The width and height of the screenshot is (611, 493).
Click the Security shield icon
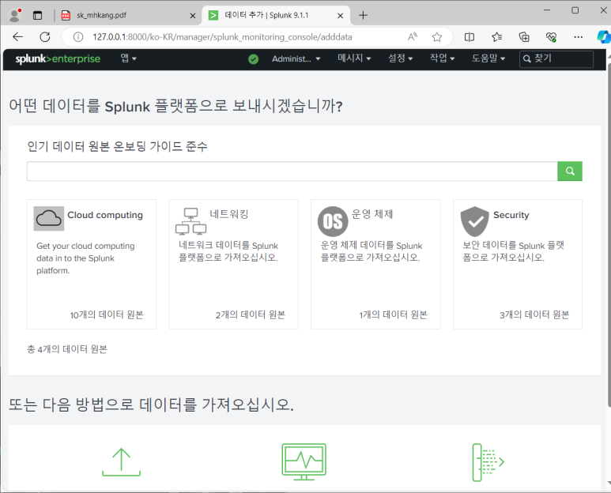(x=474, y=221)
